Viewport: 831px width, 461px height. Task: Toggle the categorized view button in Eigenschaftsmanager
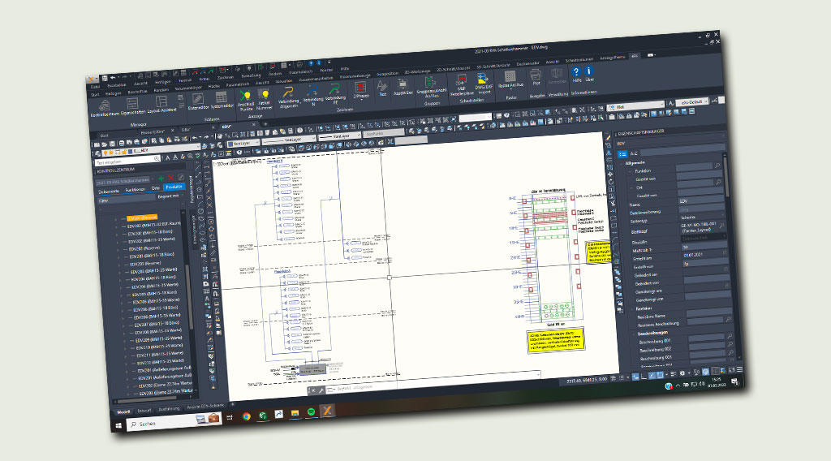pos(621,153)
